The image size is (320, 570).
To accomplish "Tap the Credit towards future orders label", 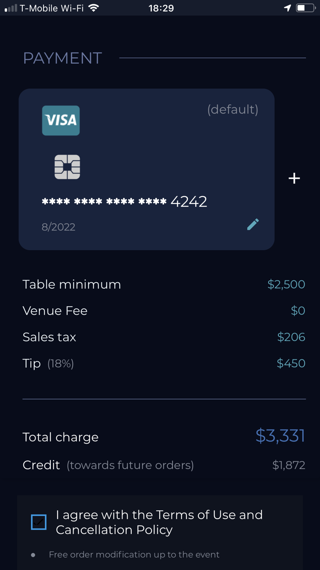I will (x=108, y=465).
